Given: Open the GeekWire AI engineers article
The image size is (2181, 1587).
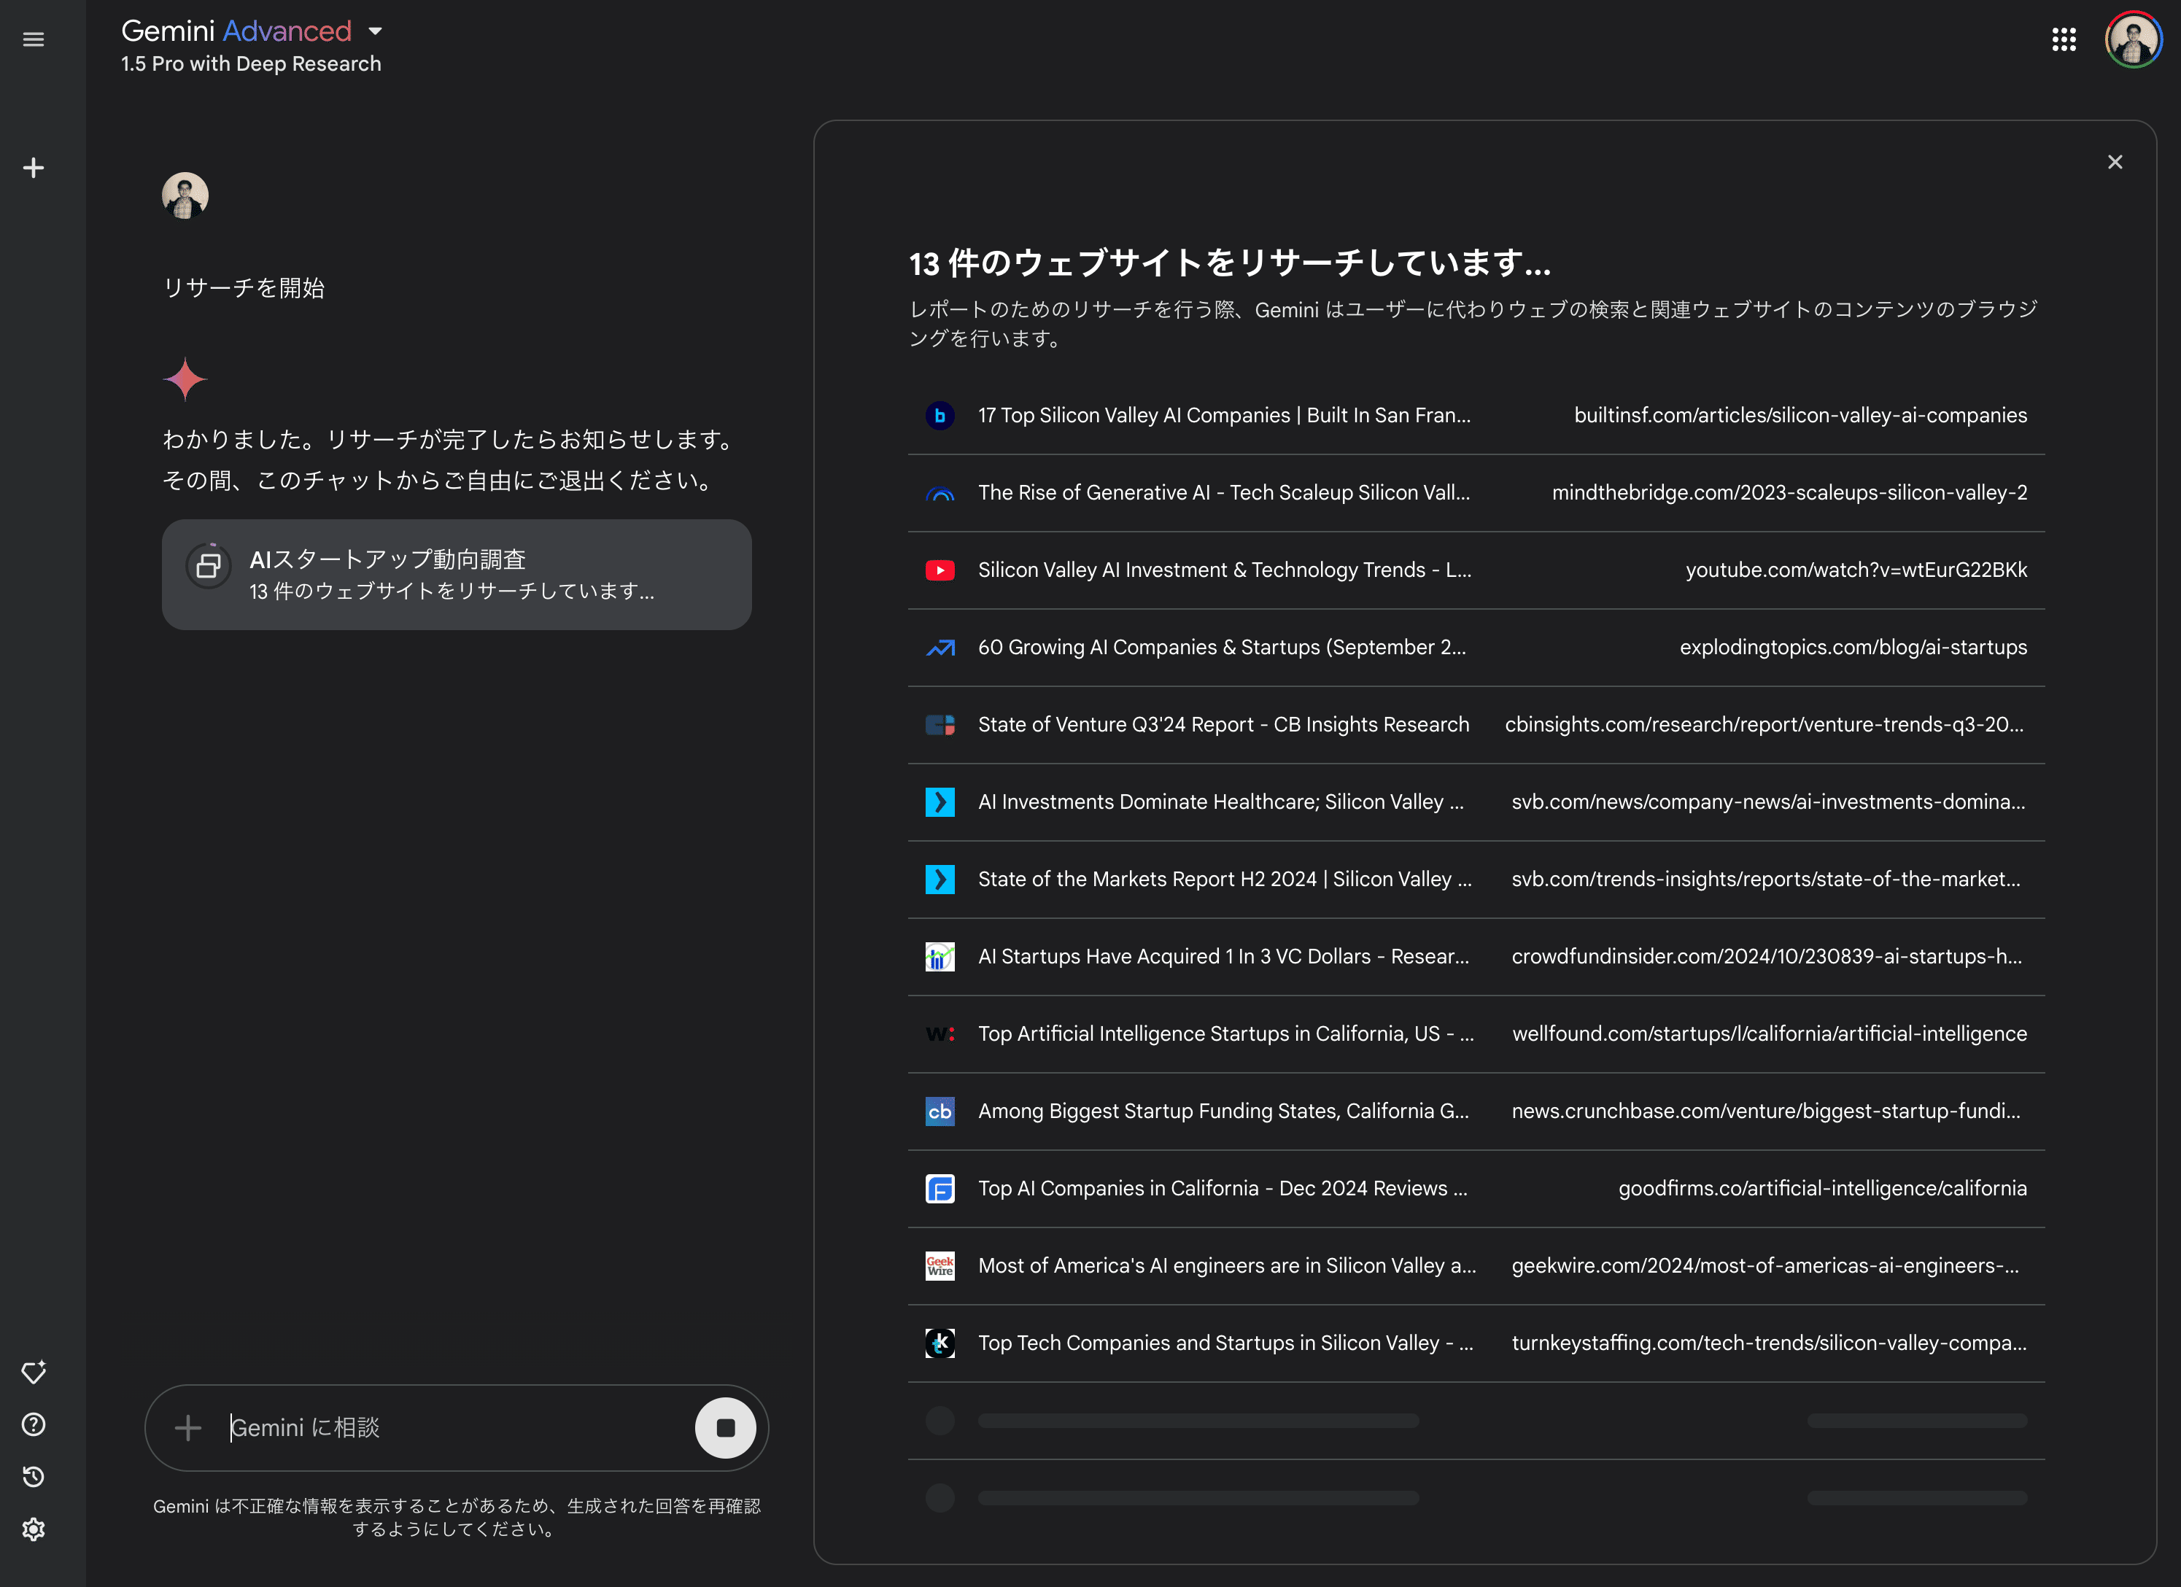Looking at the screenshot, I should 1226,1266.
